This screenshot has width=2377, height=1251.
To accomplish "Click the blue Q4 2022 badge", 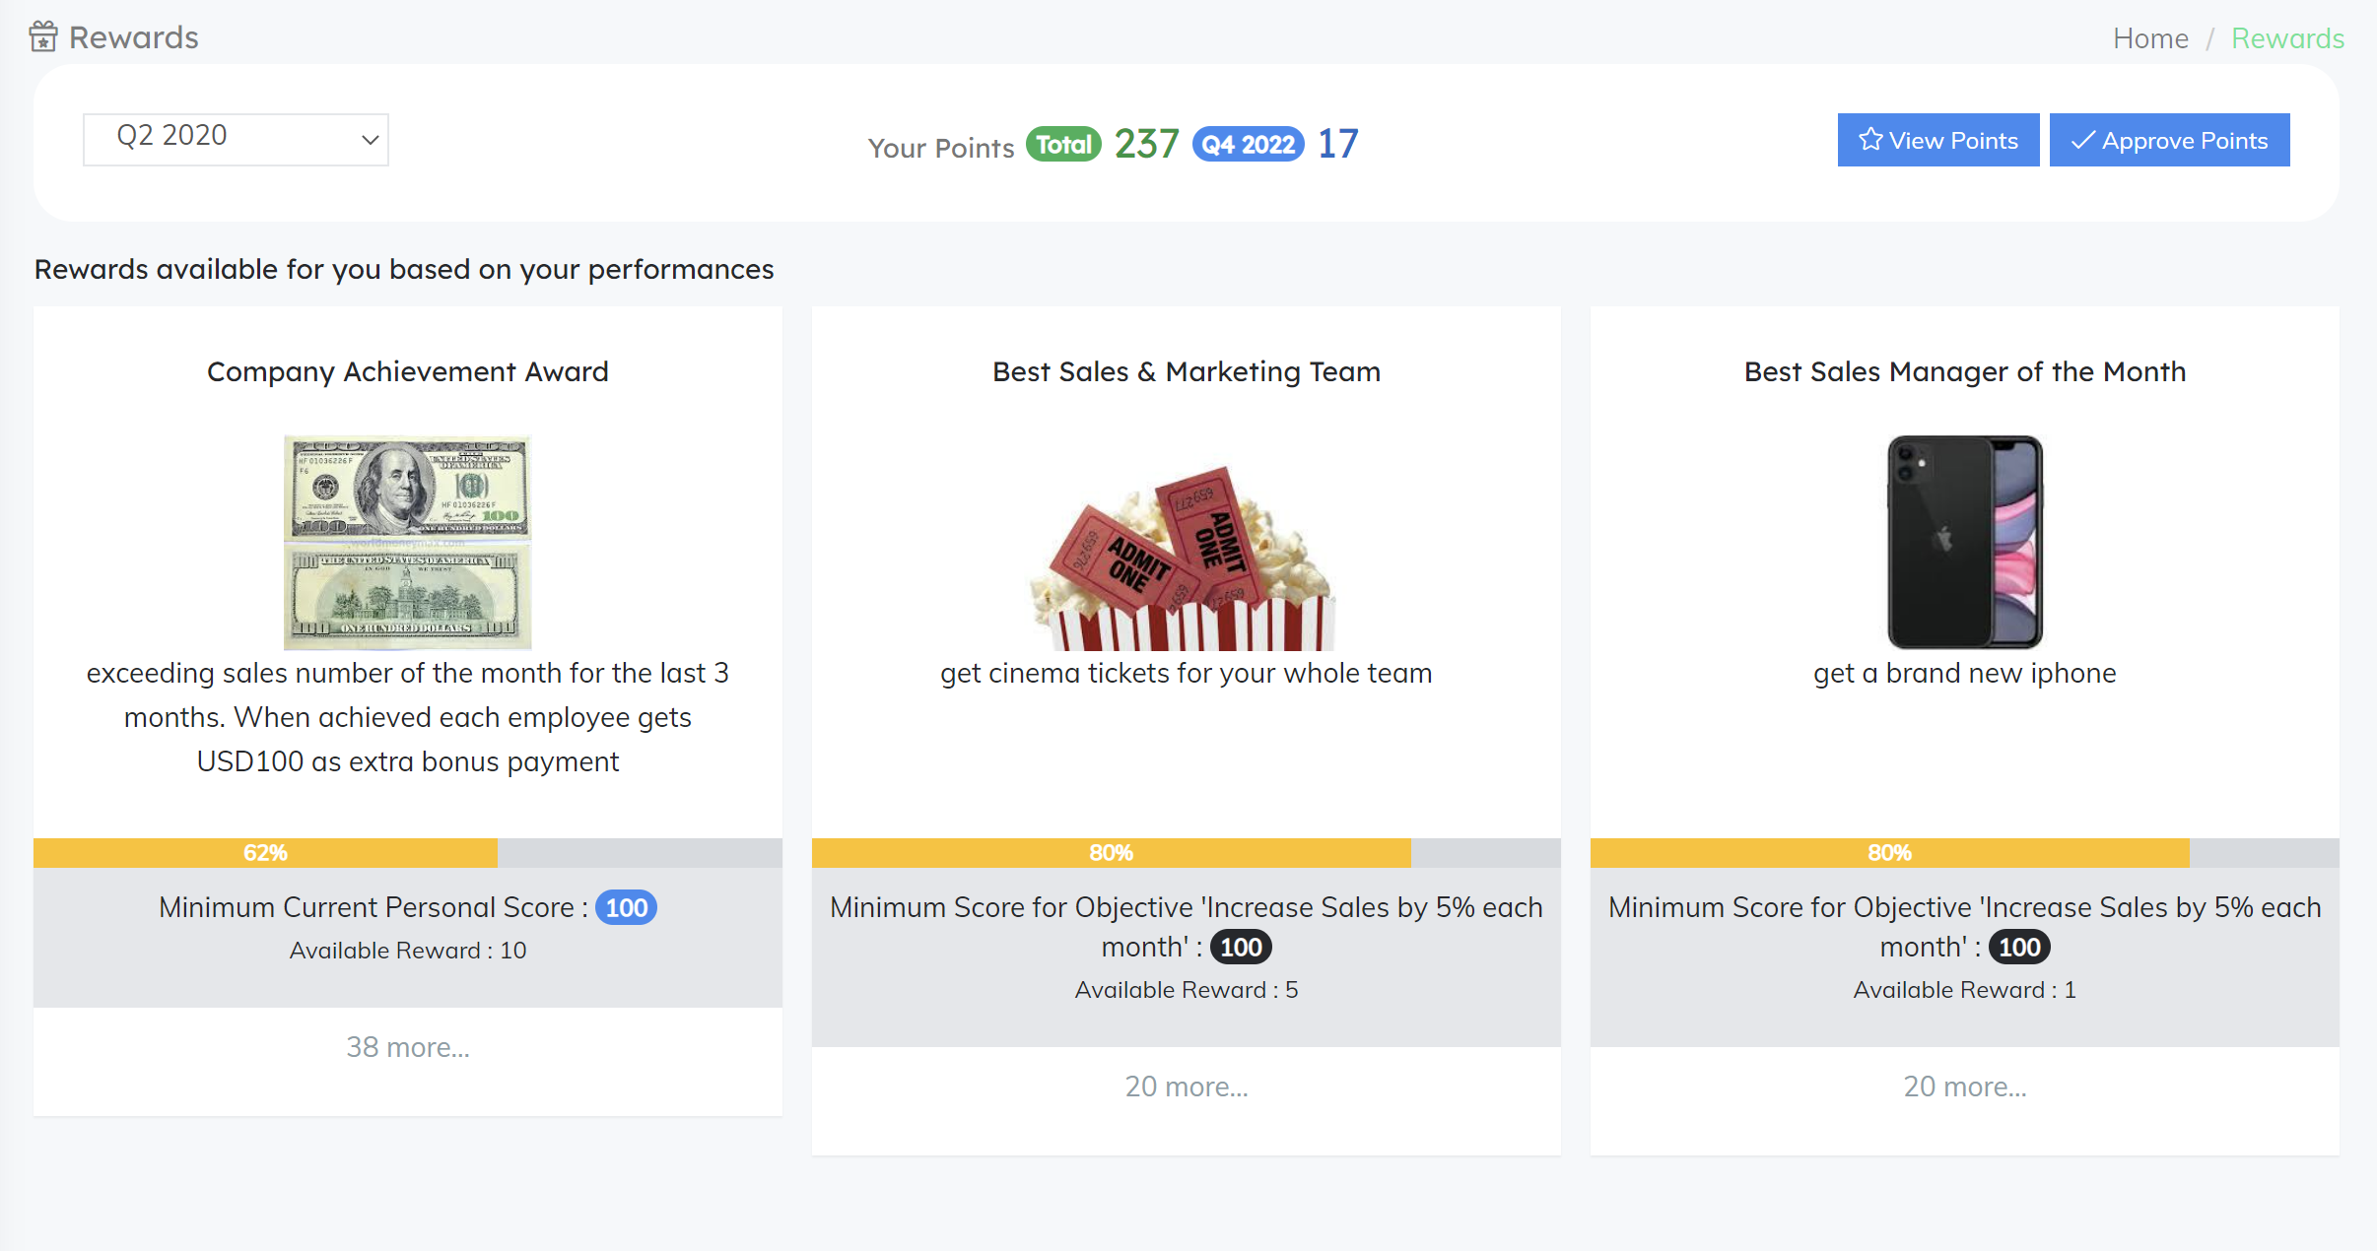I will [x=1248, y=145].
